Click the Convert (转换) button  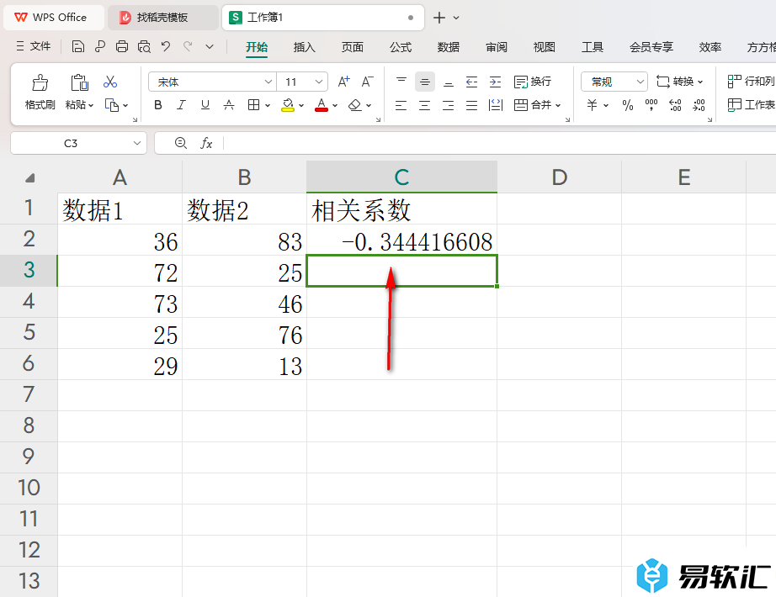pyautogui.click(x=679, y=82)
